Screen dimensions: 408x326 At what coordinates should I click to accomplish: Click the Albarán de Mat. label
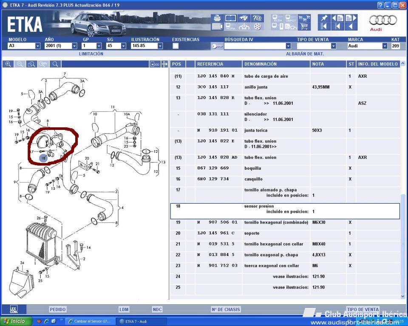pyautogui.click(x=305, y=54)
